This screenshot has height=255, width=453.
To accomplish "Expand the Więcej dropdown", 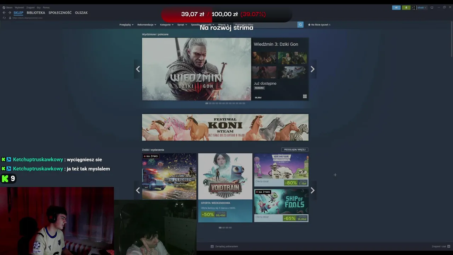I will click(223, 24).
